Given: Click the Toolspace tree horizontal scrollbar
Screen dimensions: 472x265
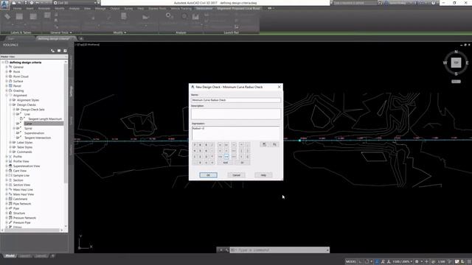Looking at the screenshot, I should point(32,230).
